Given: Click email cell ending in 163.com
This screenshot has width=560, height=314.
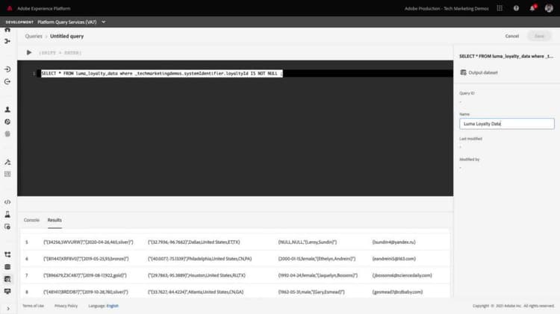Looking at the screenshot, I should click(x=394, y=259).
